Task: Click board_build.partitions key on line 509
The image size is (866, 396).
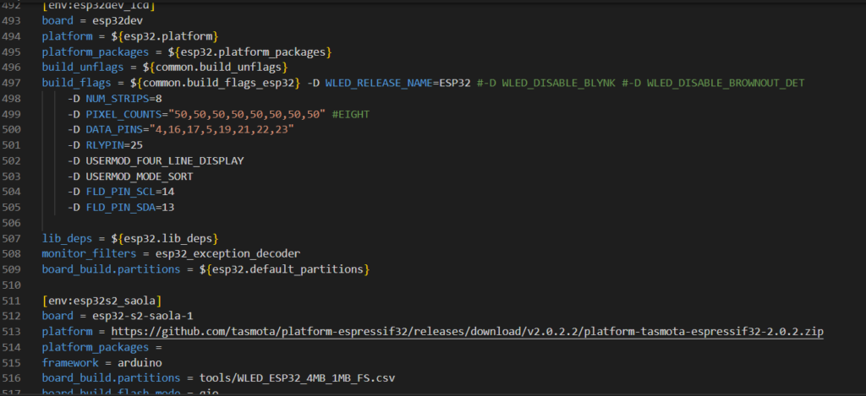Action: click(111, 269)
